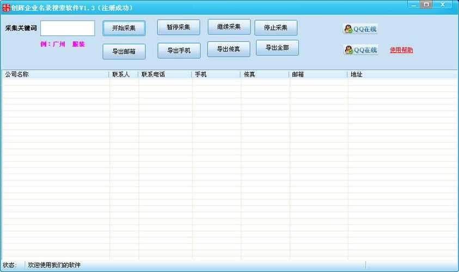459x272 pixels.
Task: Sort by 邮箱 column header
Action: click(319, 75)
